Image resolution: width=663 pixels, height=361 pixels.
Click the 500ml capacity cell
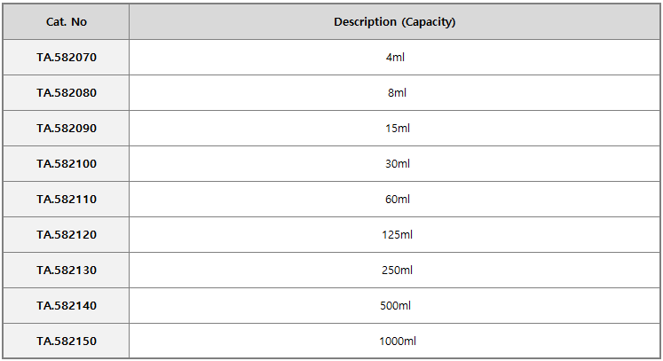[395, 306]
